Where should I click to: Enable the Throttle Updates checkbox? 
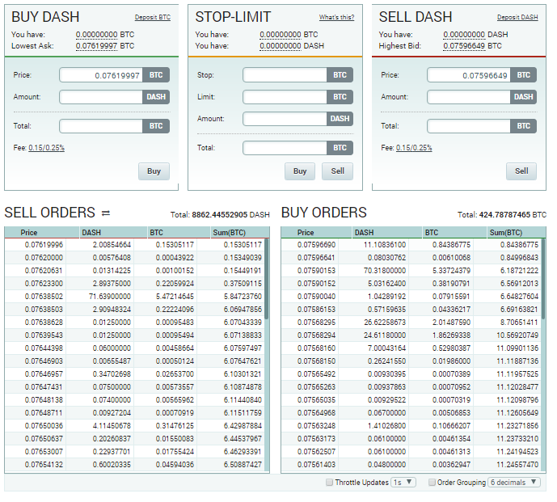tap(330, 482)
